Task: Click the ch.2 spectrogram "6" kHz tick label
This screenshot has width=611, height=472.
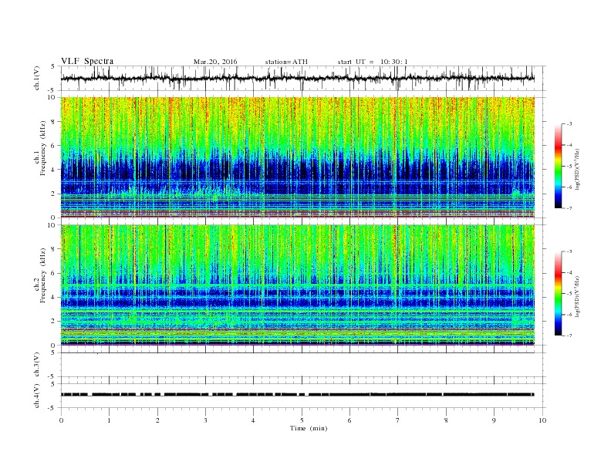Action: 53,273
